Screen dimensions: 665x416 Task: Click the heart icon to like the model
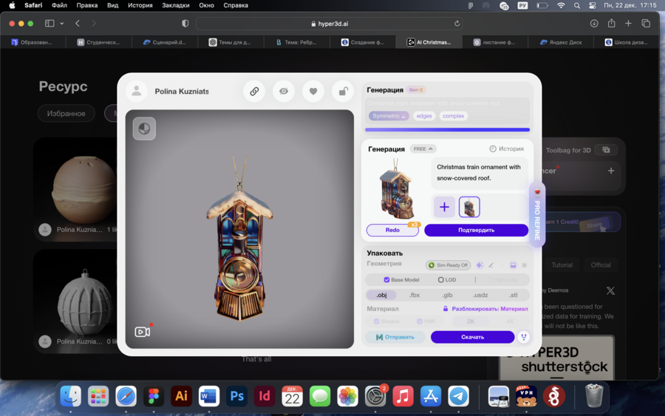[x=313, y=92]
